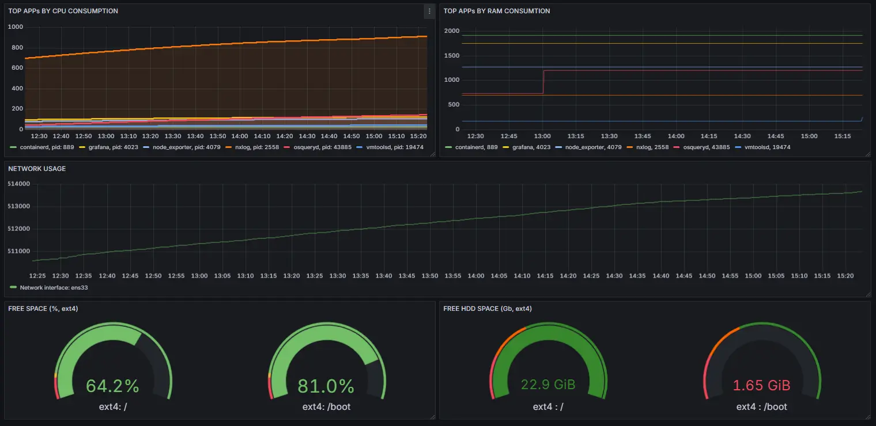Image resolution: width=876 pixels, height=426 pixels.
Task: Open the FREE HDD SPACE (Gb, ext4) panel menu
Action: click(x=487, y=309)
